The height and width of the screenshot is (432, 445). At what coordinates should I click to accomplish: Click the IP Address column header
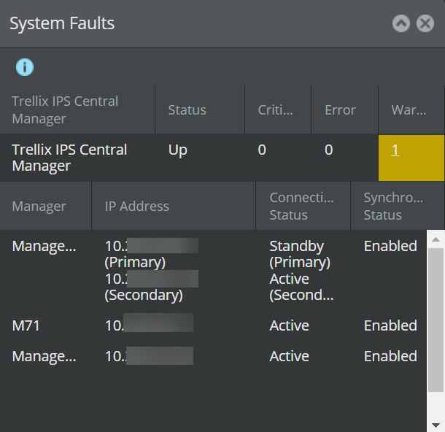pyautogui.click(x=174, y=206)
